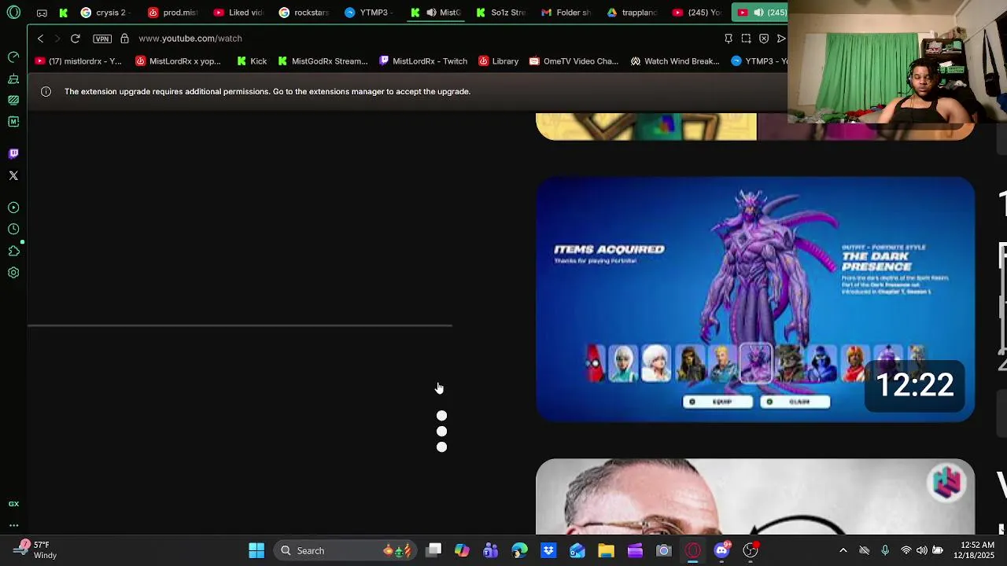Open the Player icon in sidebar
The image size is (1007, 566).
tap(13, 208)
